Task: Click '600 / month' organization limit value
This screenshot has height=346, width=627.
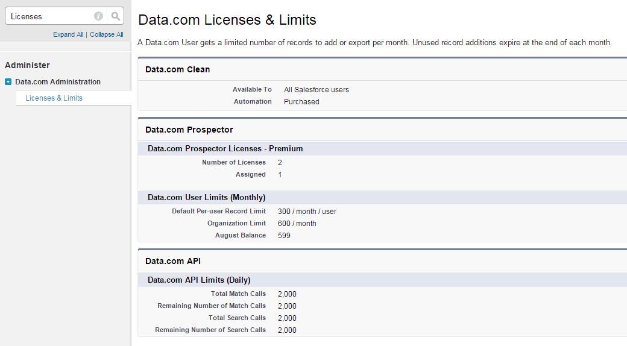Action: pos(297,223)
